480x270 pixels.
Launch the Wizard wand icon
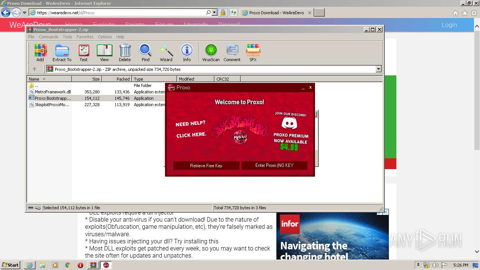pyautogui.click(x=166, y=52)
